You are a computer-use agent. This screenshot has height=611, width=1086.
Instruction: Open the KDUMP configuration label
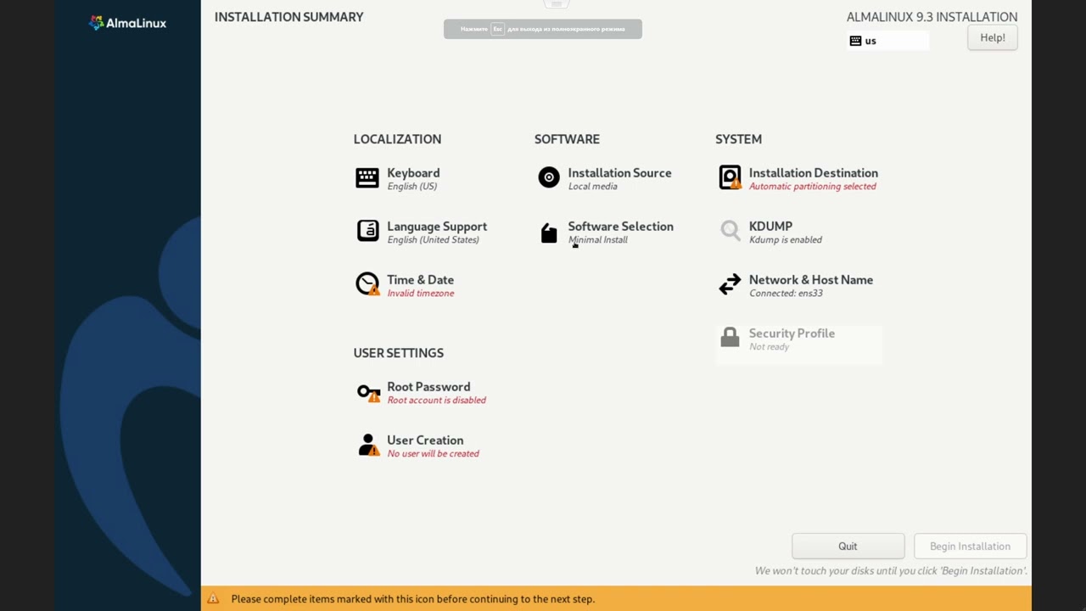coord(770,227)
